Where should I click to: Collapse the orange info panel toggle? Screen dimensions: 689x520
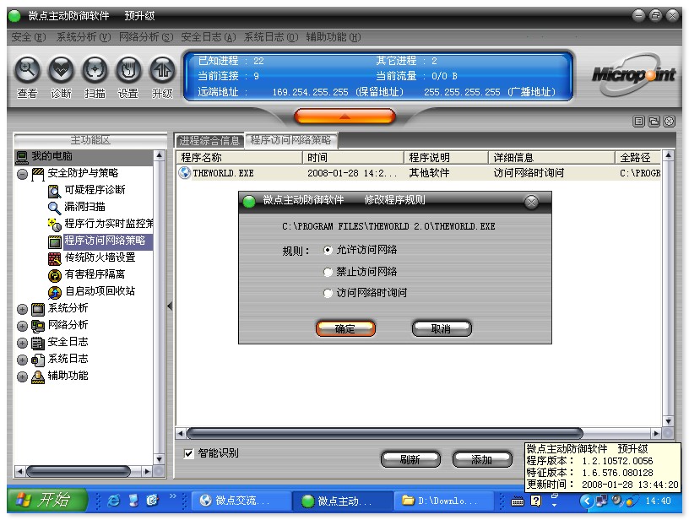(345, 116)
